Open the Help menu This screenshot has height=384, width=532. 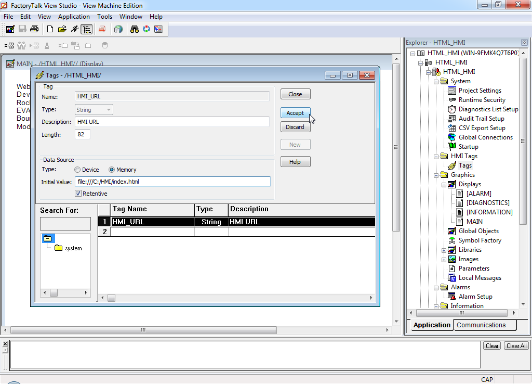tap(156, 17)
